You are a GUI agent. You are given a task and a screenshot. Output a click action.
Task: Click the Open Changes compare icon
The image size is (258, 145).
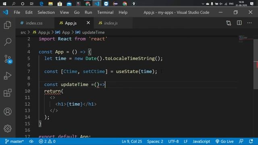point(229,23)
